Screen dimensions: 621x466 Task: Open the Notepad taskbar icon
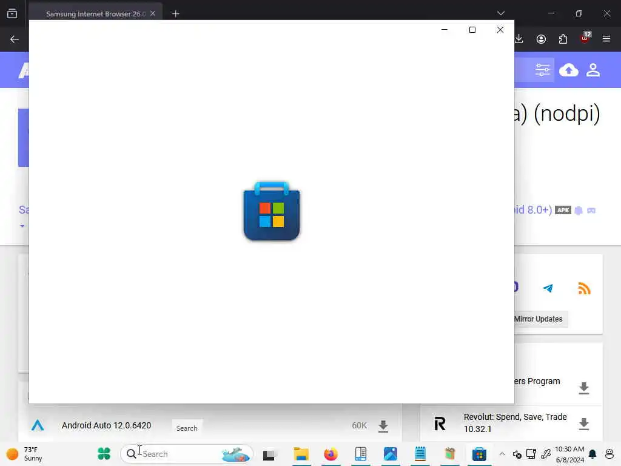(420, 454)
